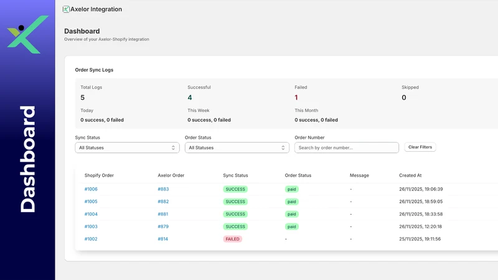This screenshot has height=280, width=498.
Task: Click the Order Sync Logs heading
Action: (x=94, y=70)
